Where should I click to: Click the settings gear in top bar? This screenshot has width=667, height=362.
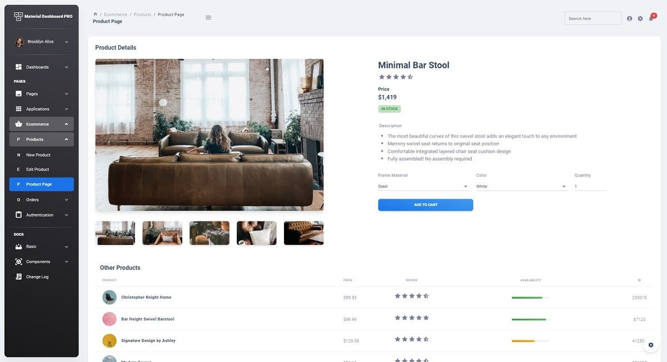[640, 18]
